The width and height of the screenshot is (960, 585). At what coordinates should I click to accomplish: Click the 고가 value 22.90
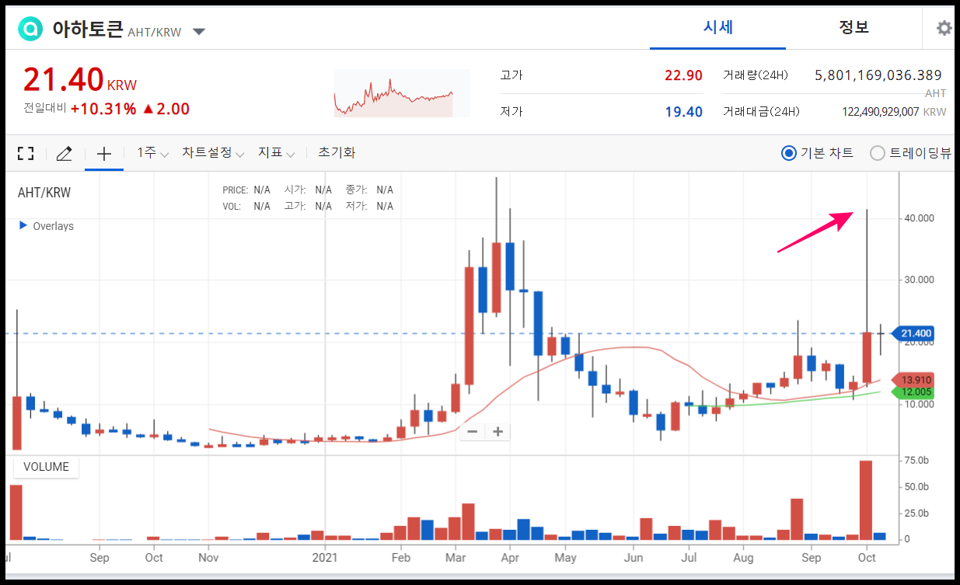pos(683,75)
